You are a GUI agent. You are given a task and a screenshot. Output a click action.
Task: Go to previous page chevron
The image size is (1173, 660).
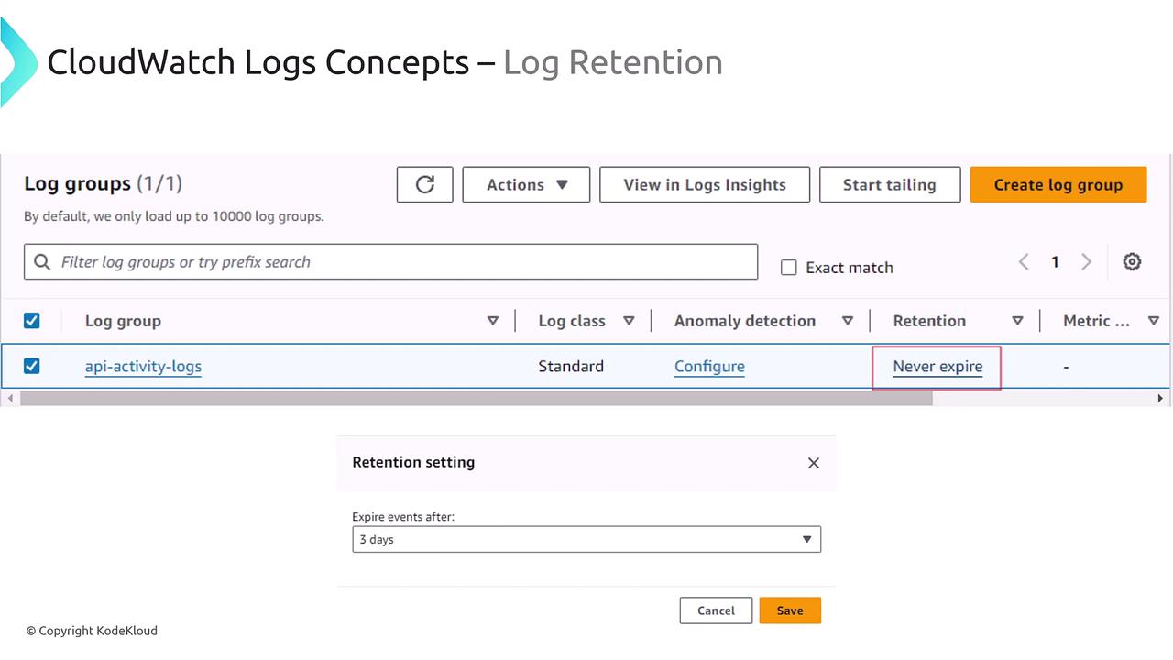click(x=1024, y=262)
